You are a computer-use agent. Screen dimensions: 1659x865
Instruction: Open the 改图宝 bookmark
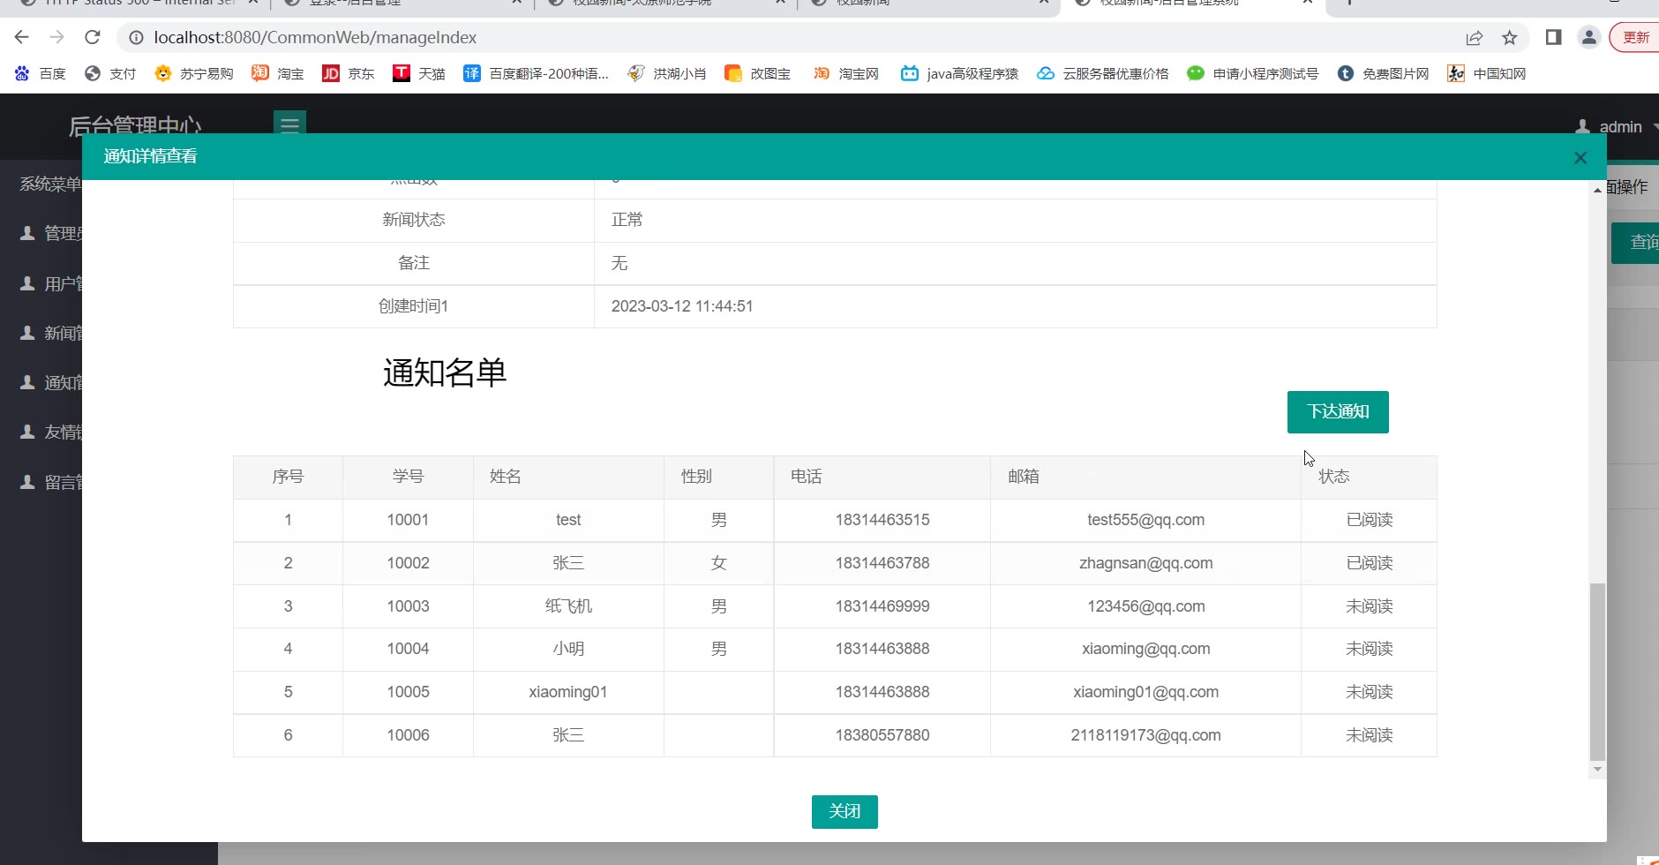coord(758,73)
